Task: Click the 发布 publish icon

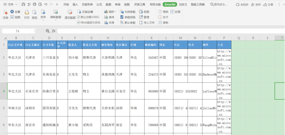Action: (43, 12)
